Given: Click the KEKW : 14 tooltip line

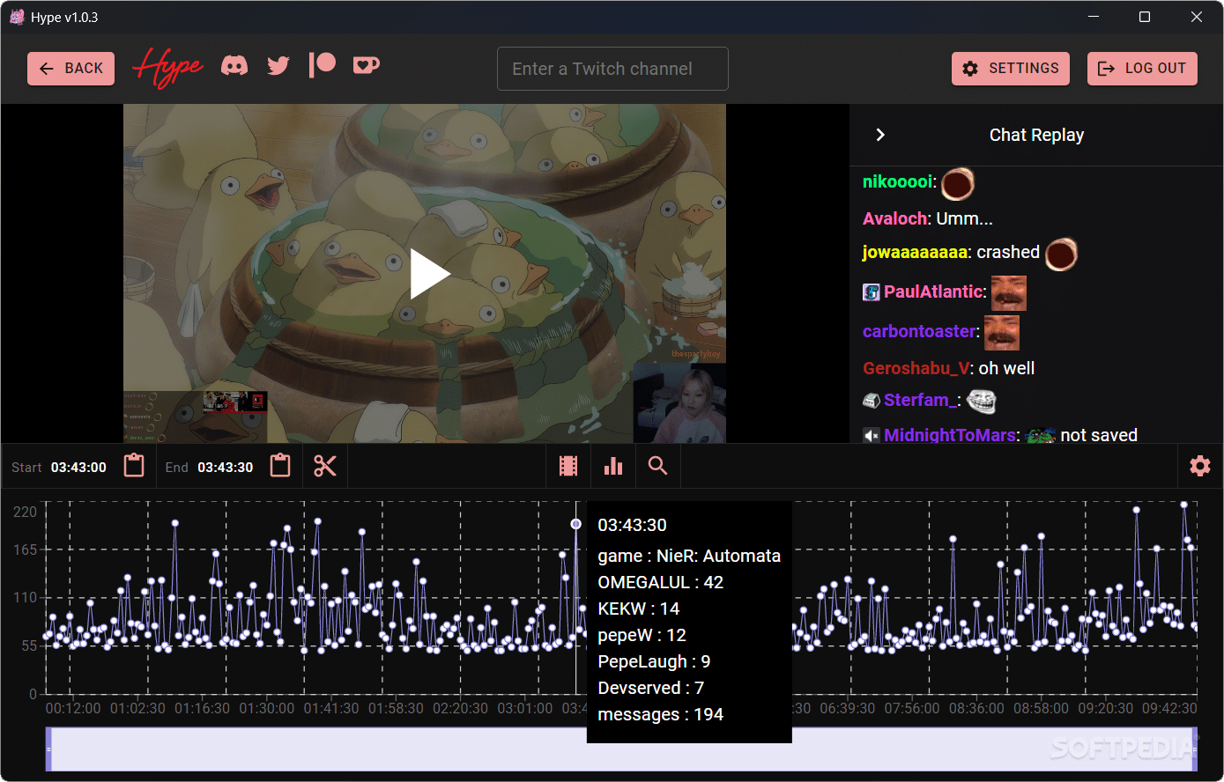Looking at the screenshot, I should (639, 609).
